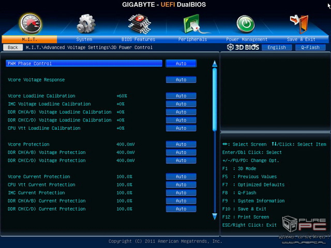Click the F10 Save & Exit help line

pos(244,209)
